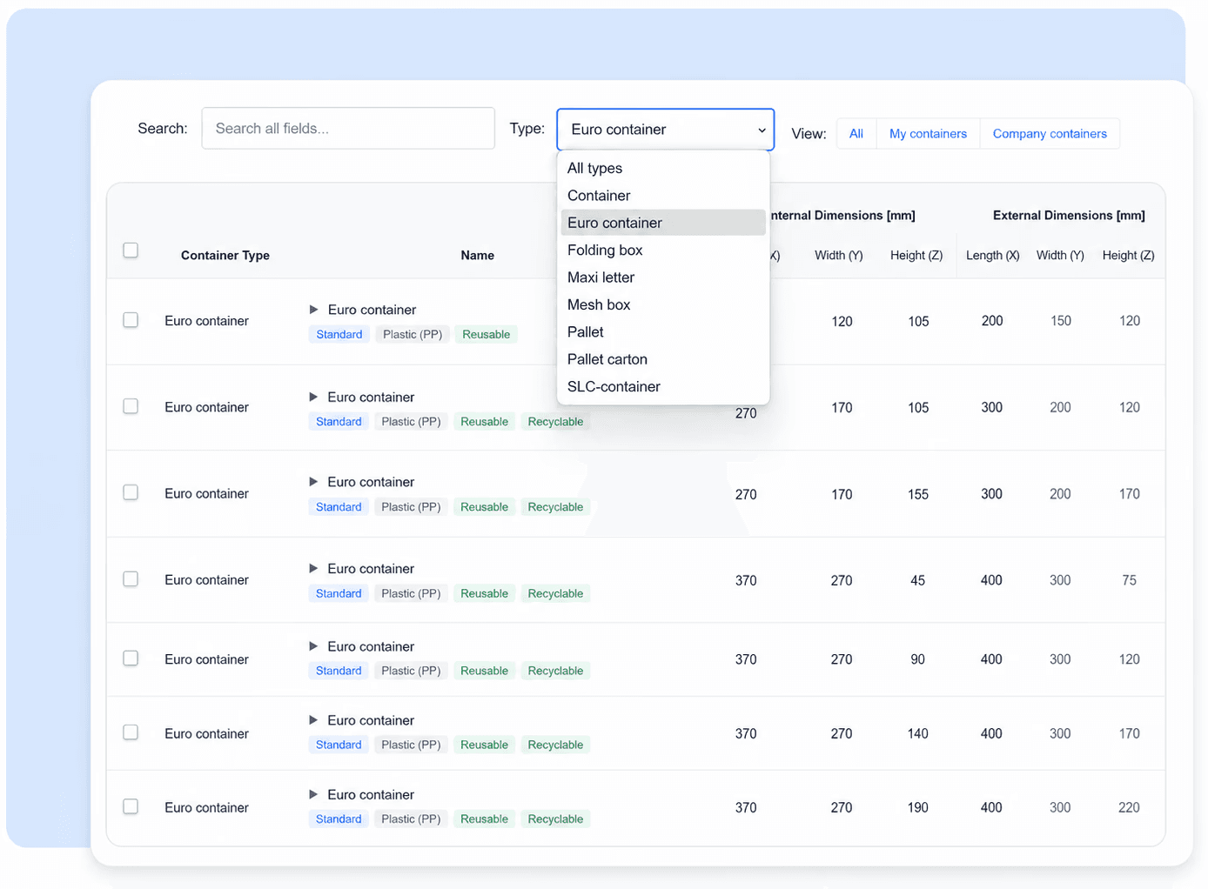This screenshot has height=889, width=1208.
Task: Switch view to My containers
Action: 928,134
